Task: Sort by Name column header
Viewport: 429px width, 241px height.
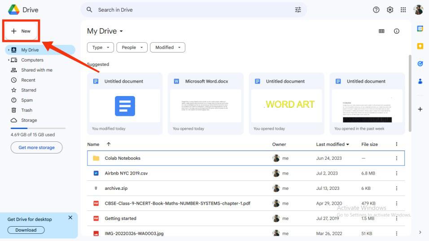Action: click(93, 144)
